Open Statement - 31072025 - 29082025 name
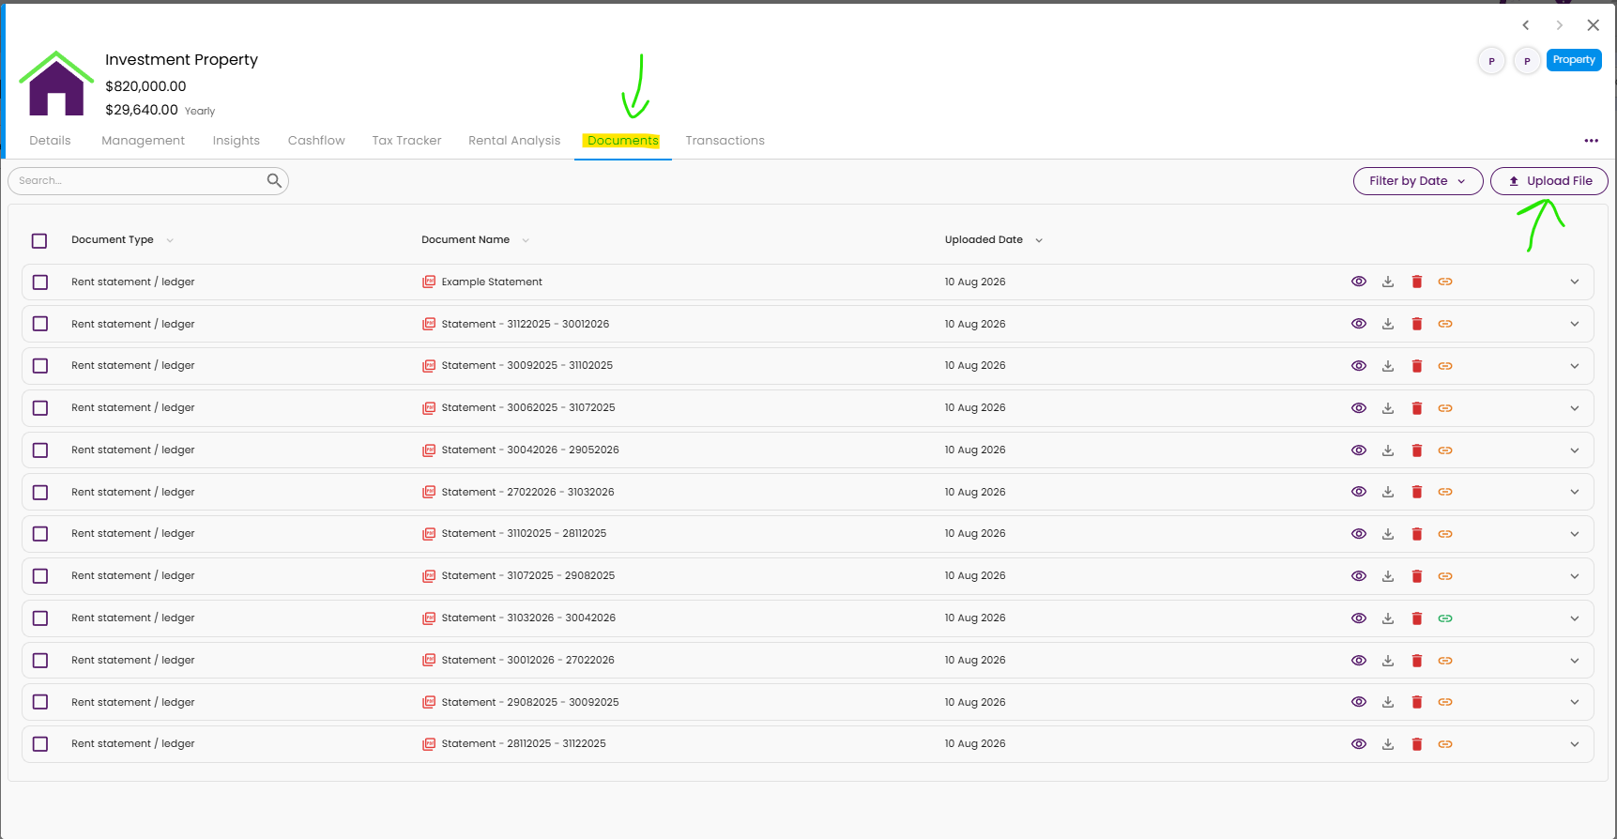 tap(528, 576)
